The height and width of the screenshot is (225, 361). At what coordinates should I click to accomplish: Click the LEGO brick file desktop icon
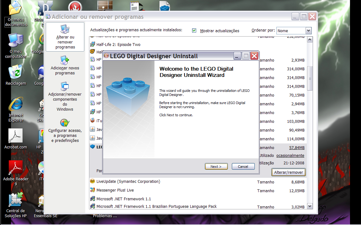[x=165, y=6]
